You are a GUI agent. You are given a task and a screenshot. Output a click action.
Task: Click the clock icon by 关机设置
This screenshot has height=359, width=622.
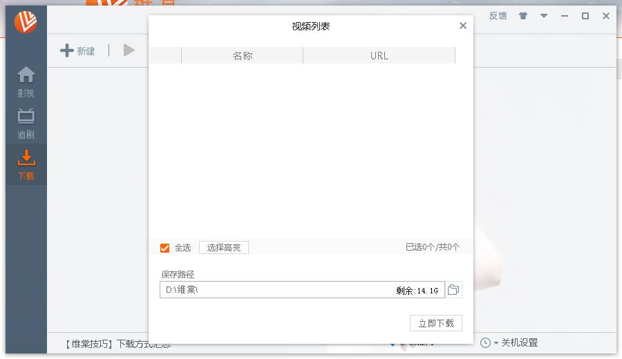point(486,342)
